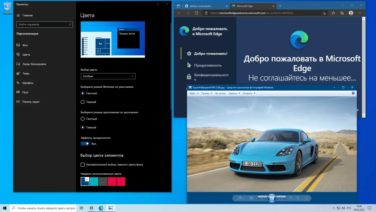The width and height of the screenshot is (376, 212).
Task: Click the Edge icon on taskbar
Action: click(x=101, y=208)
